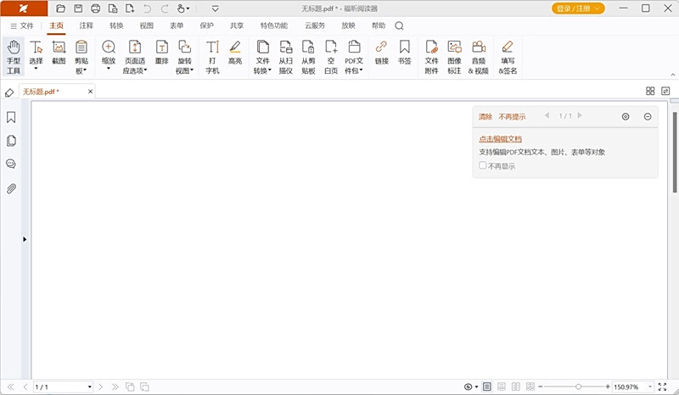Check the 不再显示 checkbox
Viewport: 679px width, 395px height.
483,165
